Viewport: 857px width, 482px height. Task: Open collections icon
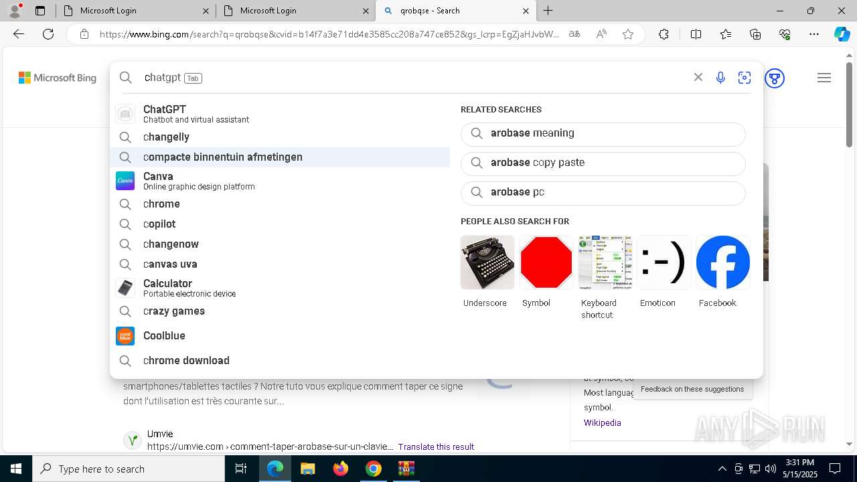[x=755, y=34]
